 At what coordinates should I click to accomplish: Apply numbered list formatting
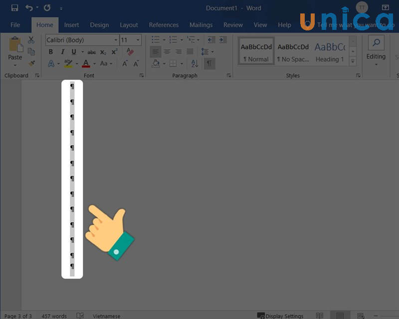coord(173,40)
